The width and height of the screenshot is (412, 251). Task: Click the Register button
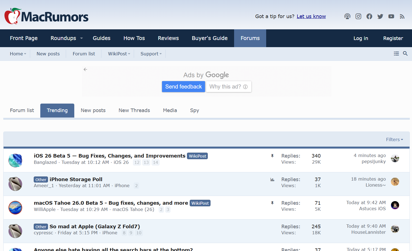[x=393, y=38]
